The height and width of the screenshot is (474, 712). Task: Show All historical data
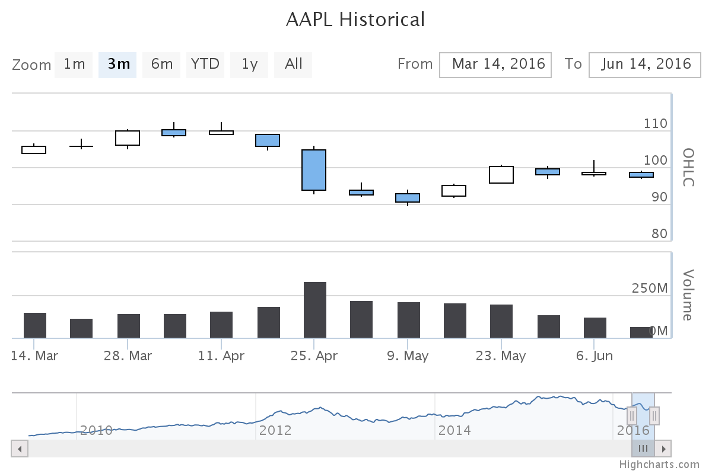click(293, 65)
